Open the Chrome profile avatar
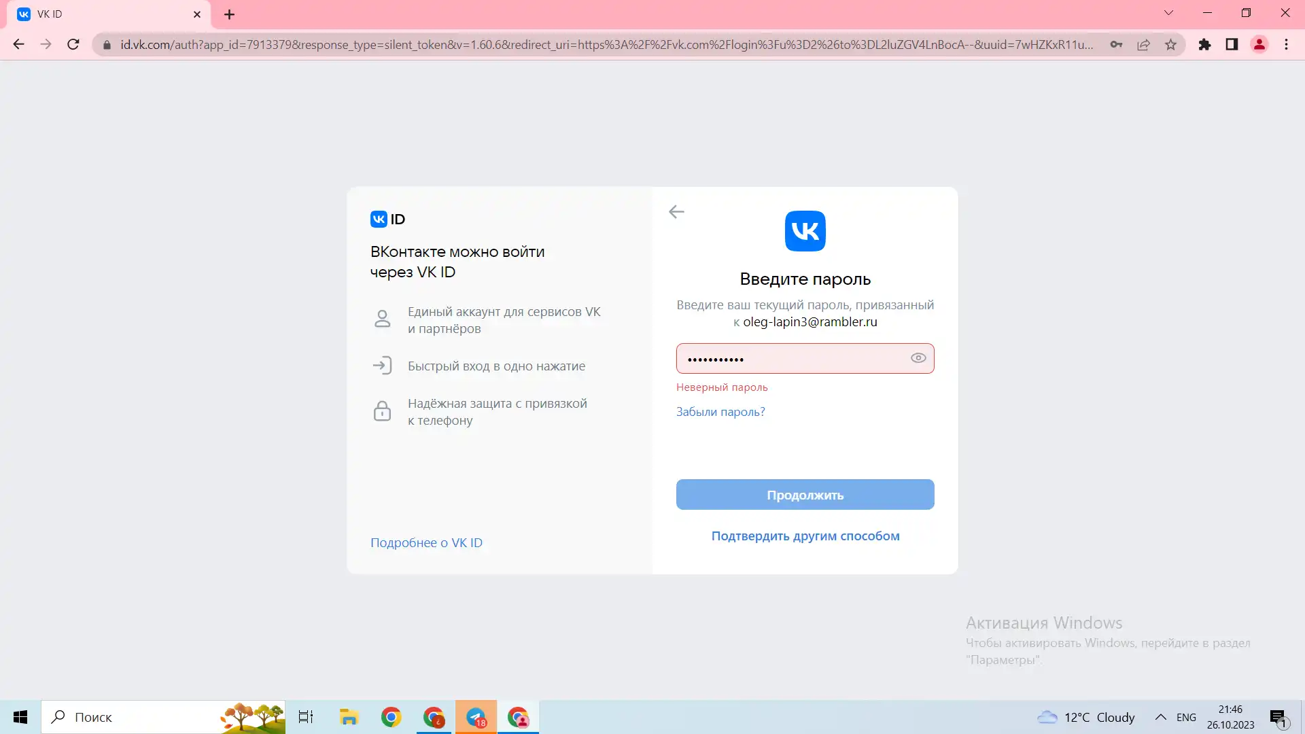The width and height of the screenshot is (1305, 734). [1259, 45]
